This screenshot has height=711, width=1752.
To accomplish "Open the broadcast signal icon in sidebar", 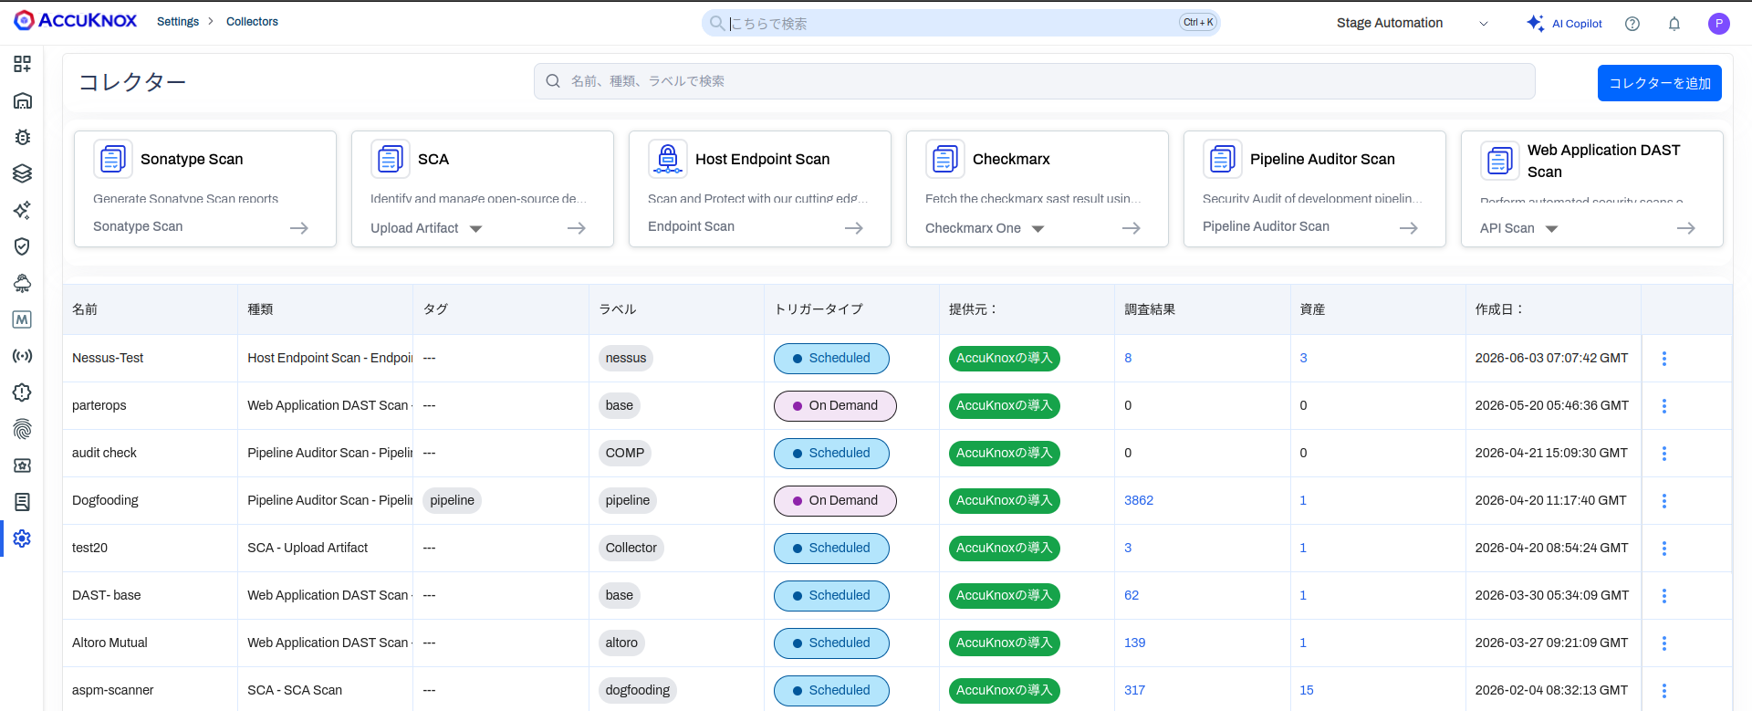I will coord(22,356).
